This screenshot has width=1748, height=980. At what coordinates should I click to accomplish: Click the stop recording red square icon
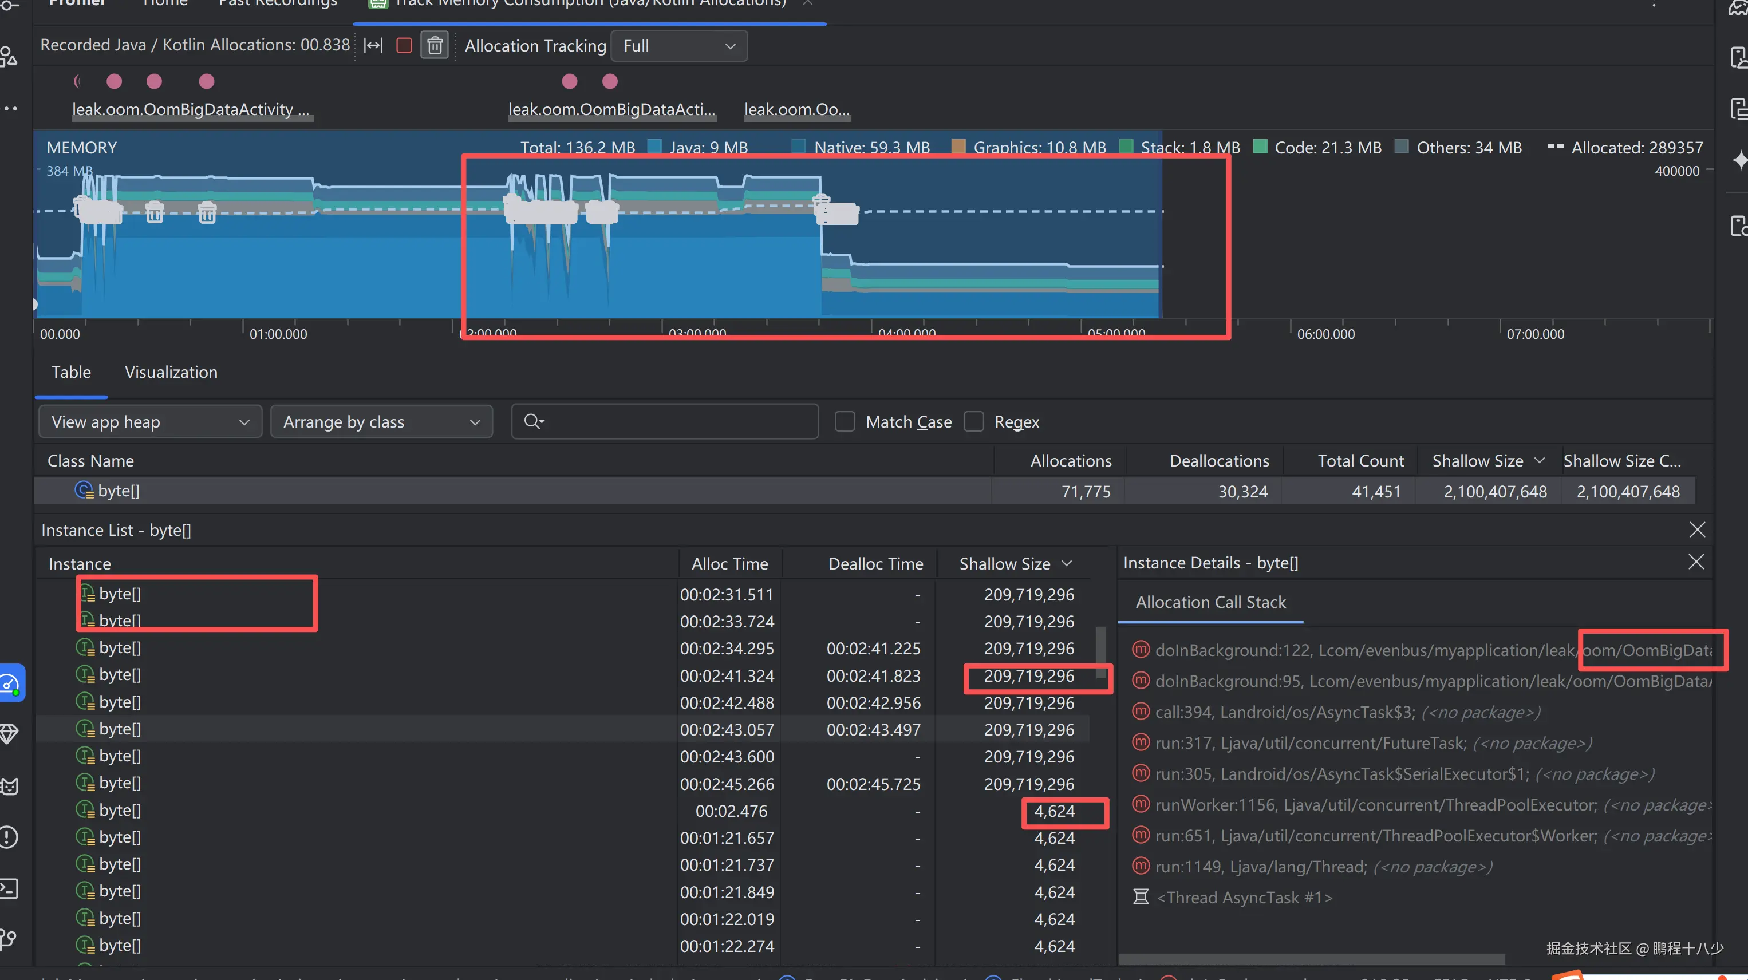point(404,45)
